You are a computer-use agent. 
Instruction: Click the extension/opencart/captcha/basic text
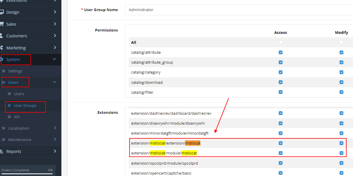tap(161, 173)
